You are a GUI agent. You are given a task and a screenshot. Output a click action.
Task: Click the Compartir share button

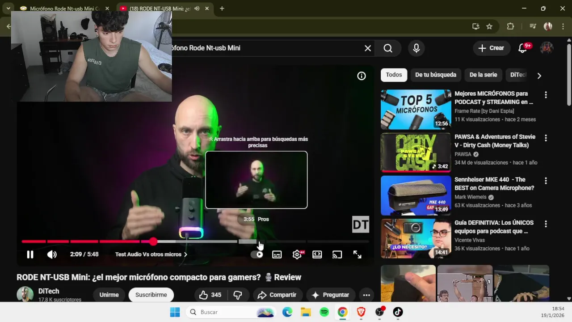[x=277, y=295]
